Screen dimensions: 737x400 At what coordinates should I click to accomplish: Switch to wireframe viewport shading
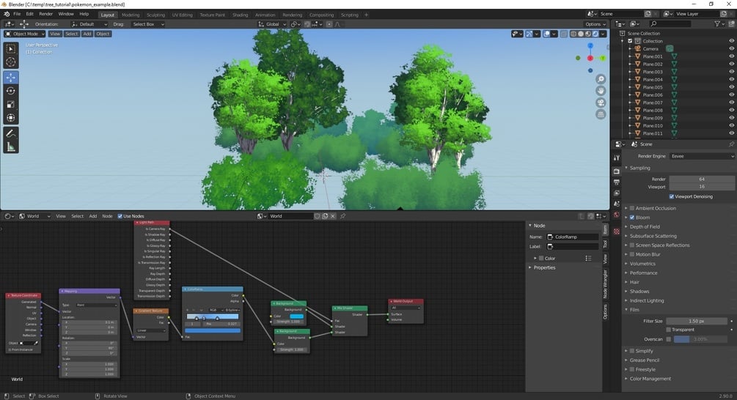(573, 34)
